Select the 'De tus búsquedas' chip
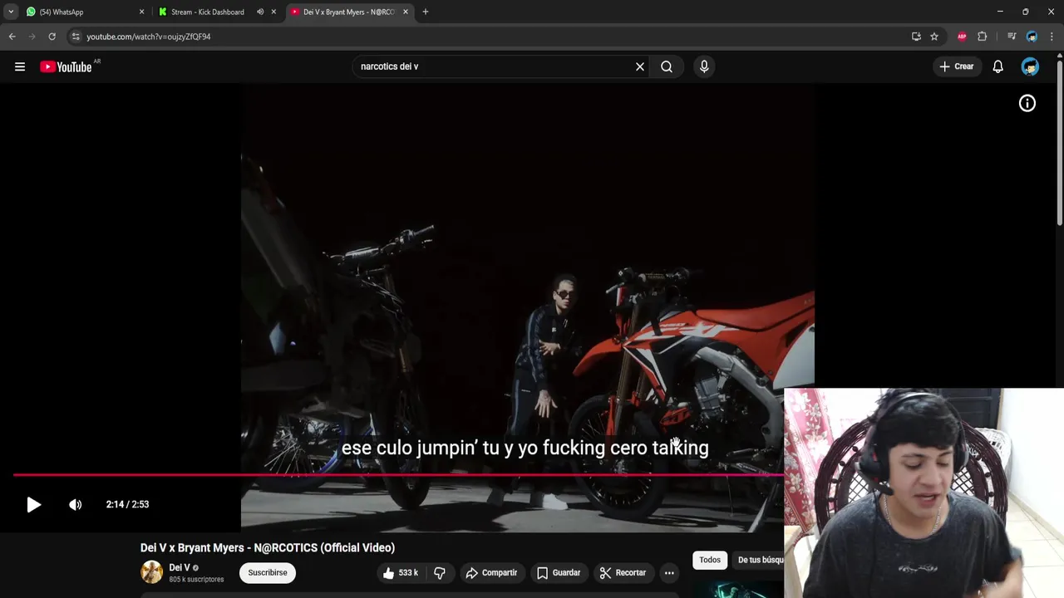Viewport: 1064px width, 598px height. (x=760, y=560)
